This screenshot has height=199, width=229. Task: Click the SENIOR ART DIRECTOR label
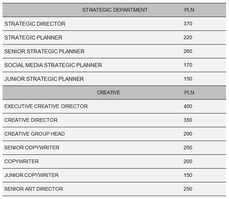pos(33,189)
